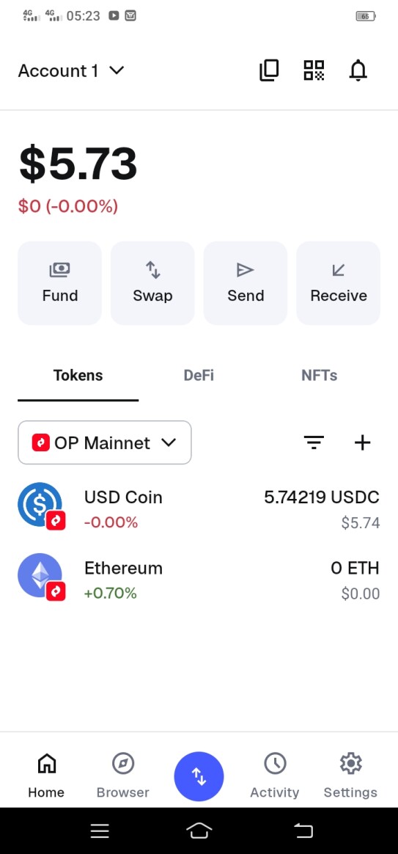
Task: Copy wallet address with copy icon
Action: 269,70
